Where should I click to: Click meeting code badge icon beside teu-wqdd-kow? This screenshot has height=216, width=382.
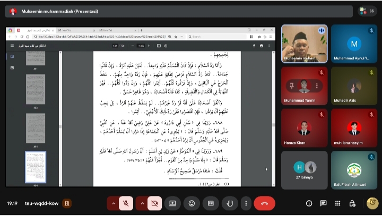click(67, 203)
